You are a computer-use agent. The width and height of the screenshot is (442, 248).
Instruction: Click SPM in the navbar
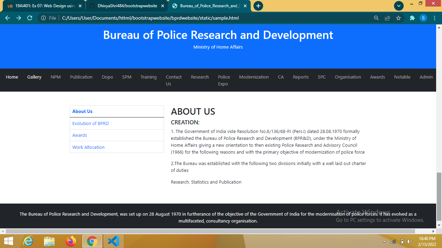[x=127, y=77]
